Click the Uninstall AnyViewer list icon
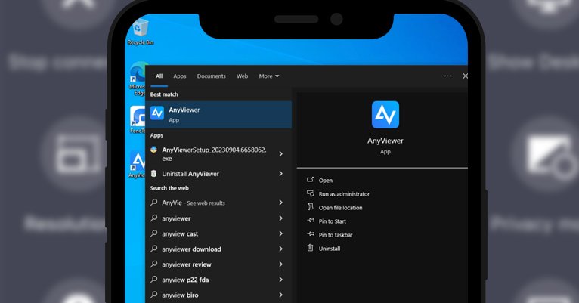Screen dimensions: 579x303 [154, 174]
